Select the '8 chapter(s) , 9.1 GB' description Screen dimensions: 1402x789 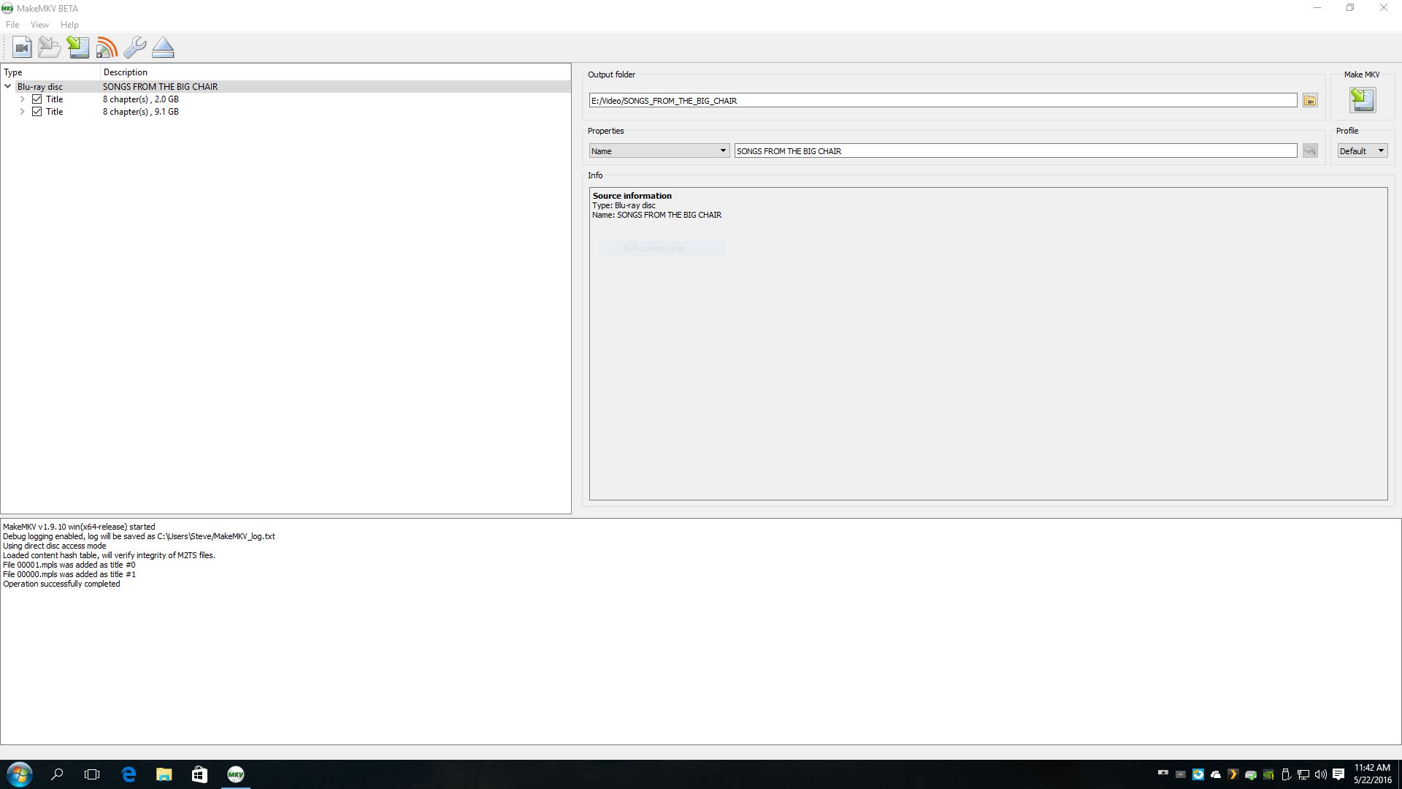point(140,112)
